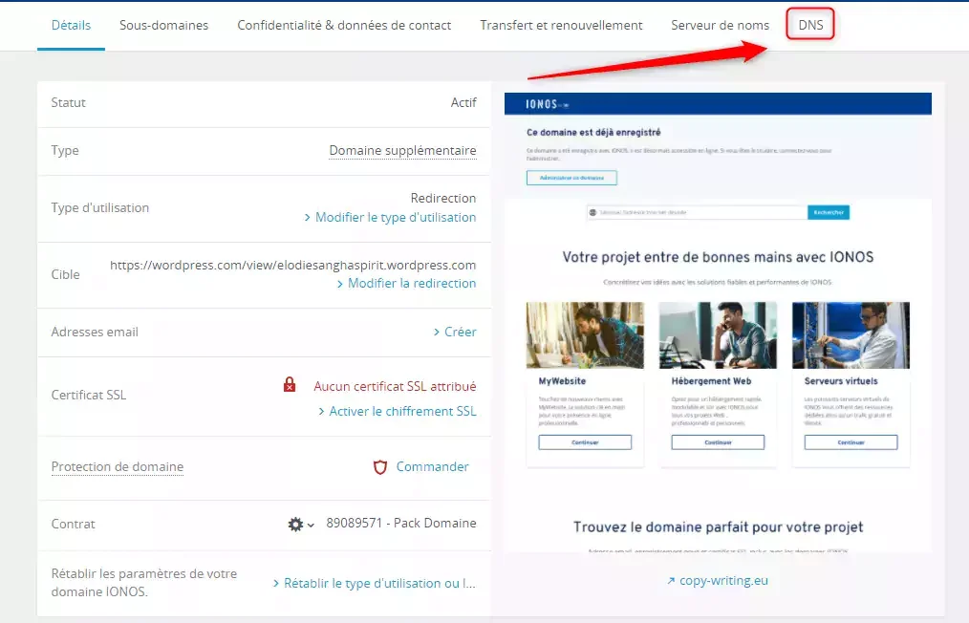Click the redirect target URL text

[293, 265]
